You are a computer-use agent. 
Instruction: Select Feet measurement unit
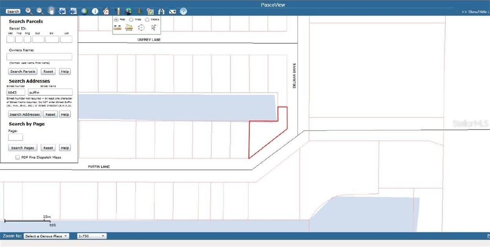(x=116, y=19)
